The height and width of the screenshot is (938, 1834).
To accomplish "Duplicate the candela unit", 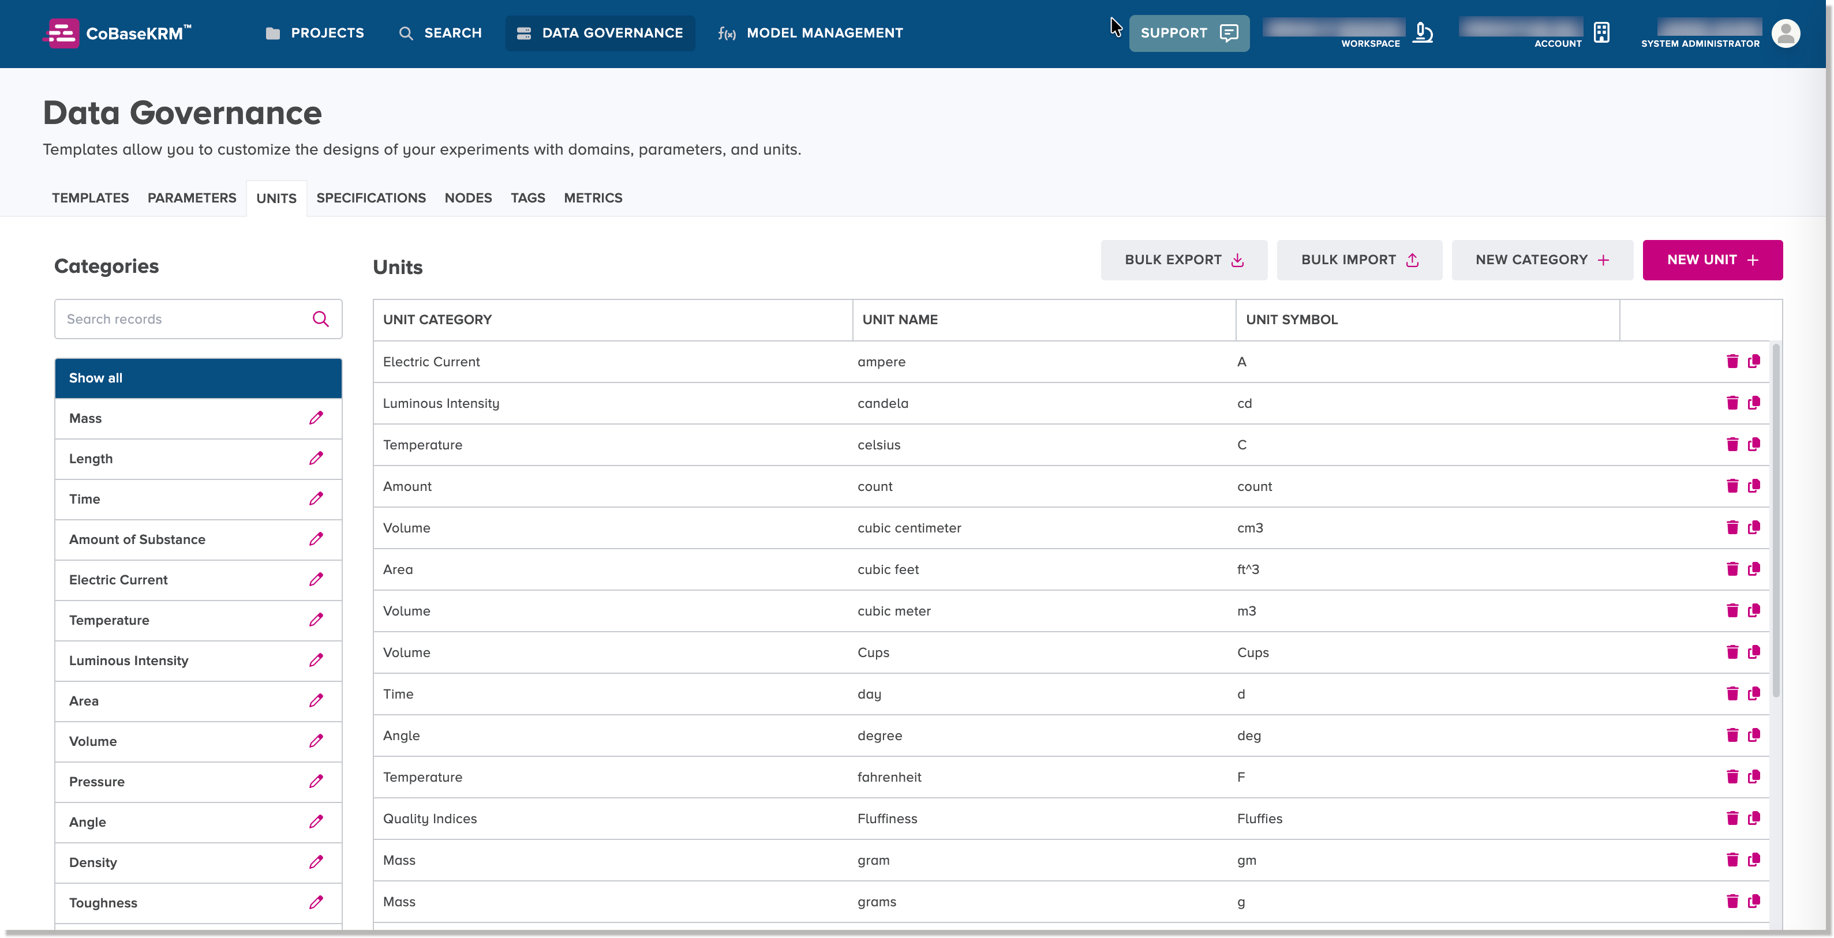I will (1754, 403).
